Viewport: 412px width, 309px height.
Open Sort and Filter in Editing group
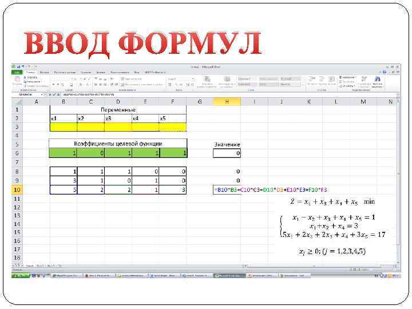pos(364,82)
